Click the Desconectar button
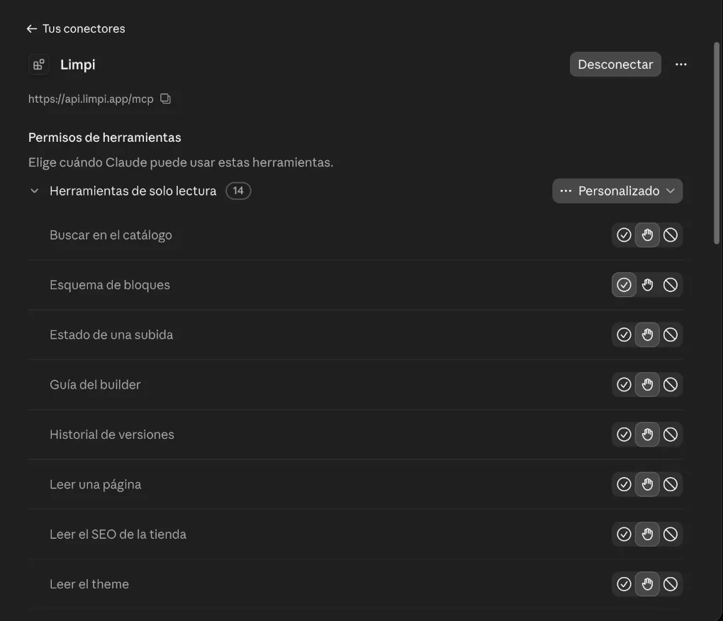The image size is (723, 621). 615,65
